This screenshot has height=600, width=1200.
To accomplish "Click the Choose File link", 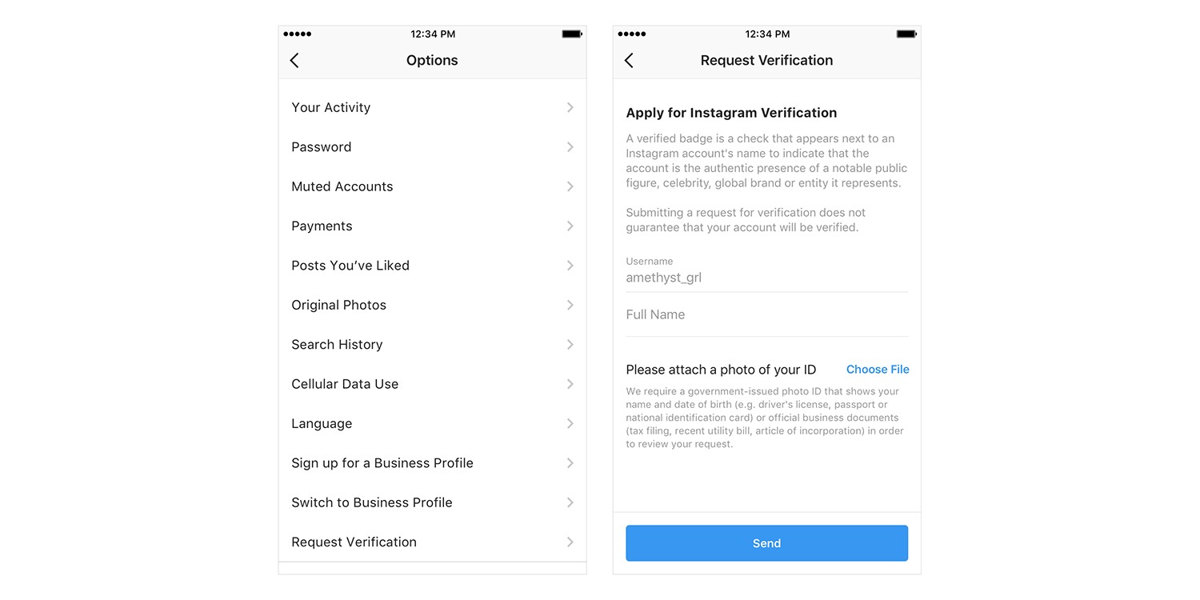I will click(x=878, y=370).
